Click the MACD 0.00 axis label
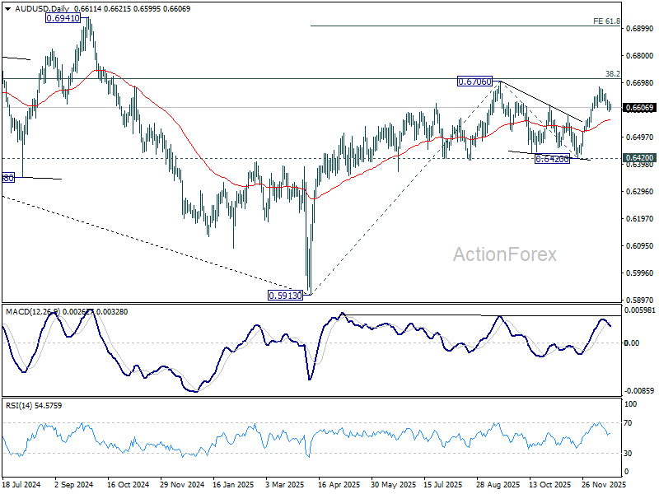The image size is (659, 494). point(632,343)
